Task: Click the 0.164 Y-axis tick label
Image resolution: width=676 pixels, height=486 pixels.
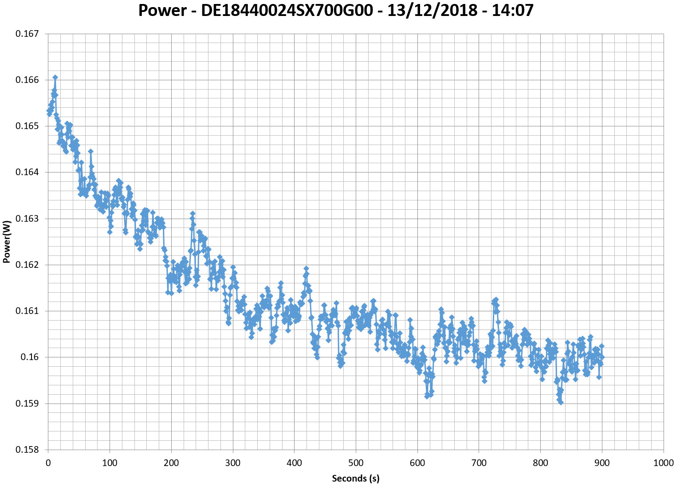Action: click(x=27, y=172)
